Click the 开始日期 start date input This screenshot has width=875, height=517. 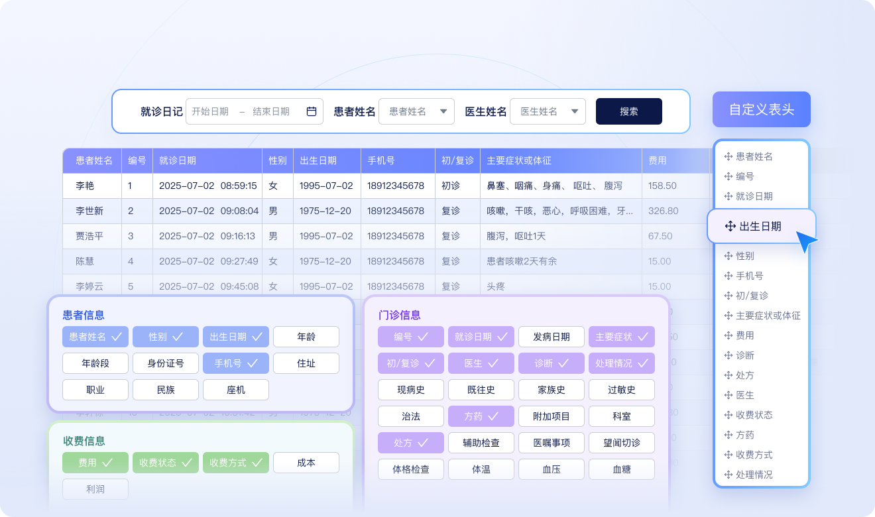click(x=210, y=111)
